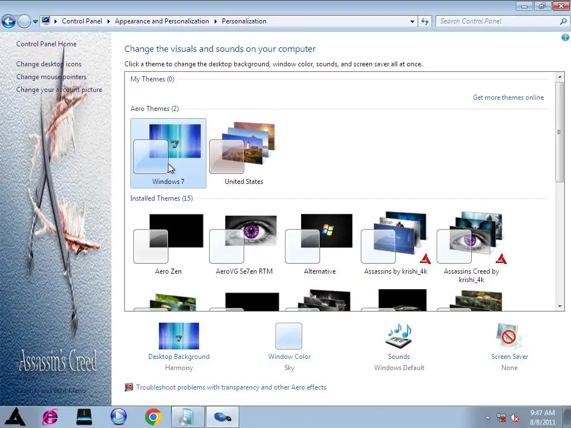This screenshot has height=428, width=571.
Task: Switch to the media taskbar window
Action: click(x=187, y=417)
